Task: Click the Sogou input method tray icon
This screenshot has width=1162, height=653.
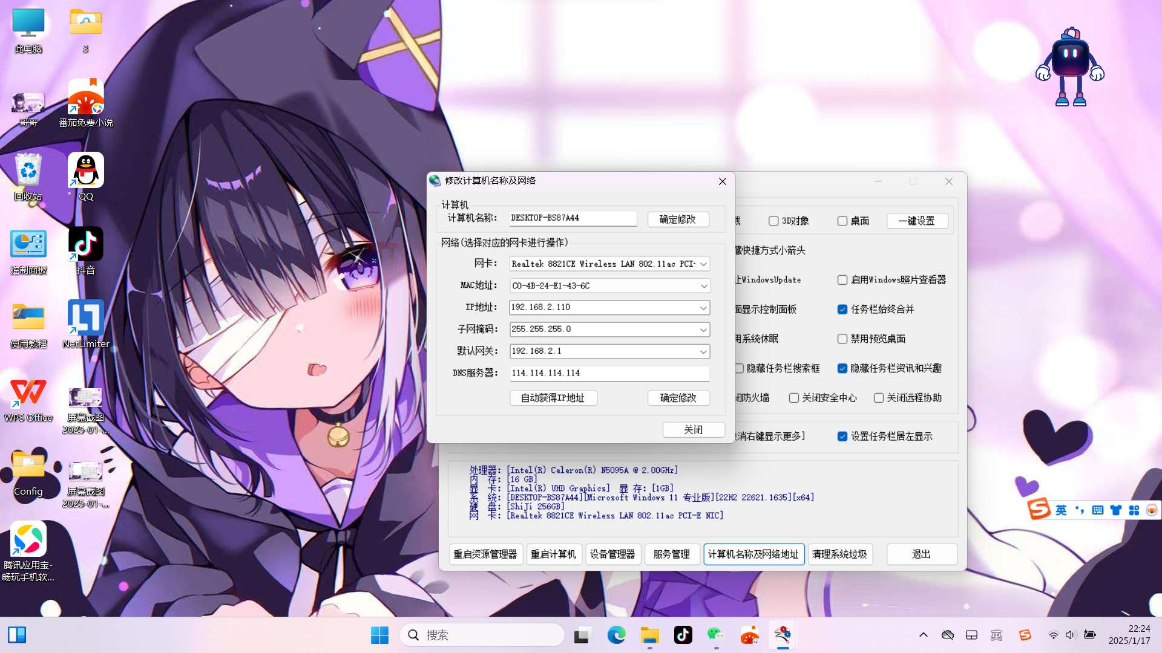Action: click(x=1025, y=635)
